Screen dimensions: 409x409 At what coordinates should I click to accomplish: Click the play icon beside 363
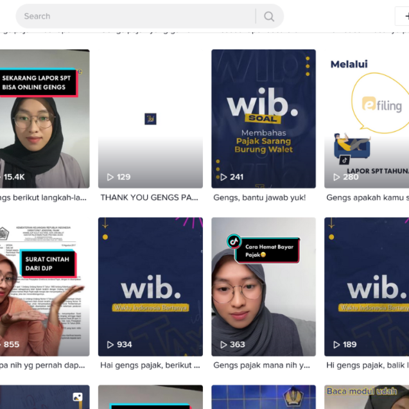[x=223, y=345]
